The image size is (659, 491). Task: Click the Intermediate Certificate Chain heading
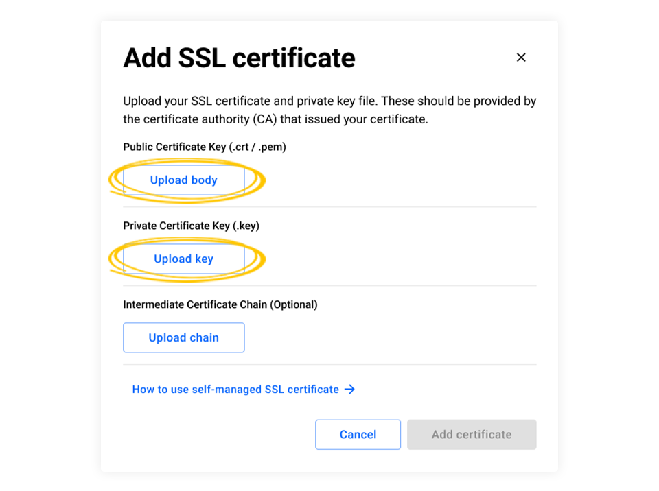click(220, 304)
